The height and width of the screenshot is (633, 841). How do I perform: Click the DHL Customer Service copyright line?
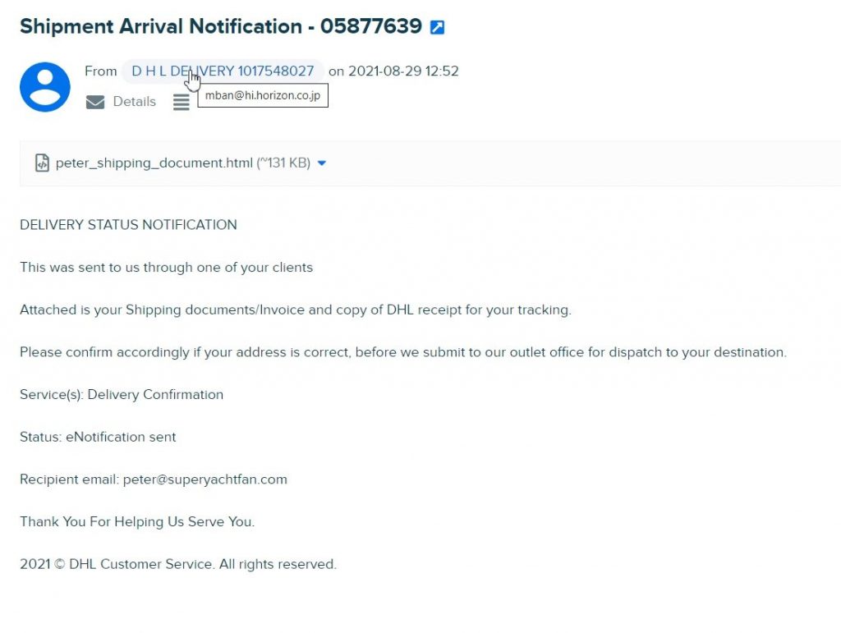[x=178, y=564]
